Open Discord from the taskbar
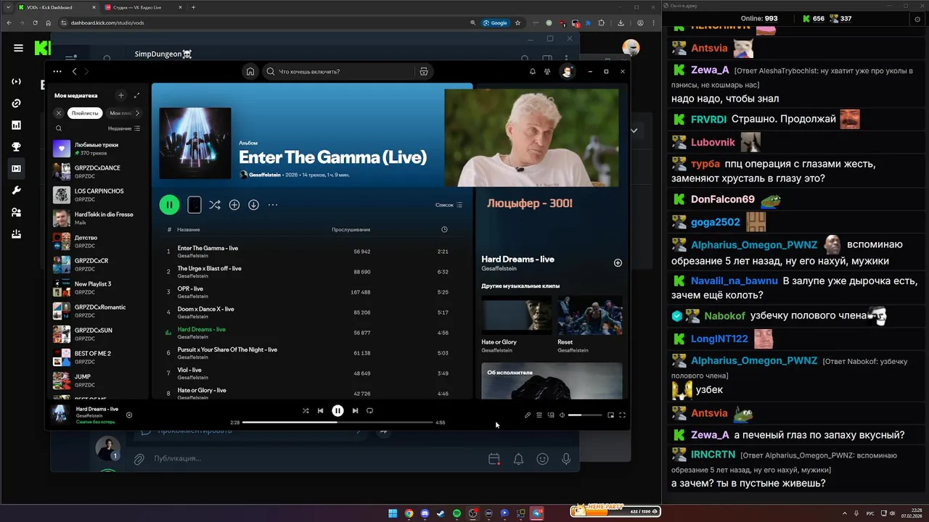The width and height of the screenshot is (929, 522). pos(425,513)
